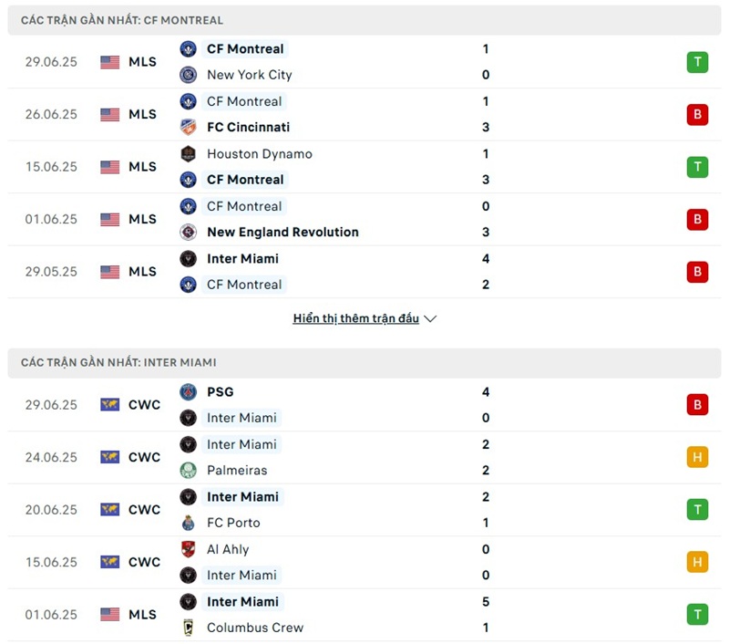Click the New York City crest

(x=188, y=75)
